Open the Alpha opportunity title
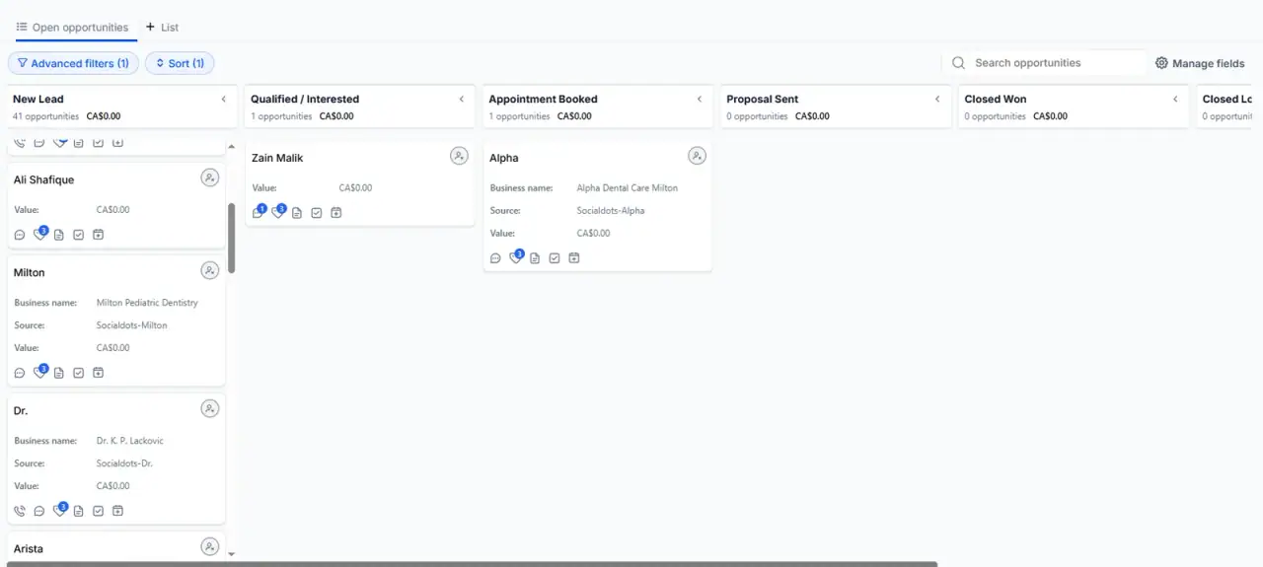This screenshot has width=1263, height=567. [504, 158]
